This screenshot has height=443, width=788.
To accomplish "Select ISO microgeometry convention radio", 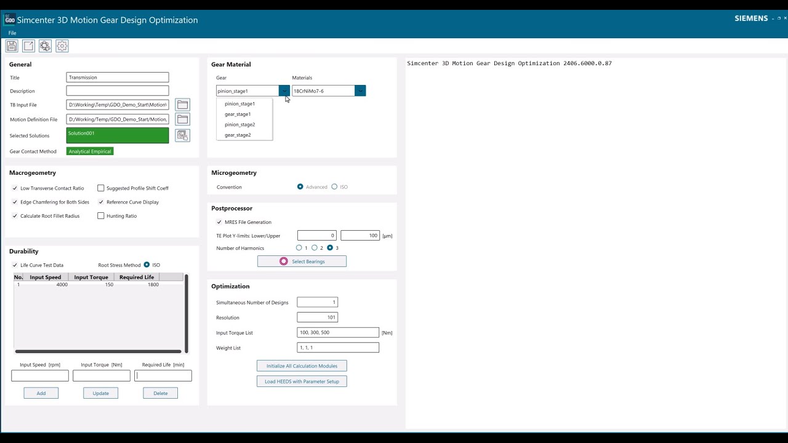I will click(334, 187).
